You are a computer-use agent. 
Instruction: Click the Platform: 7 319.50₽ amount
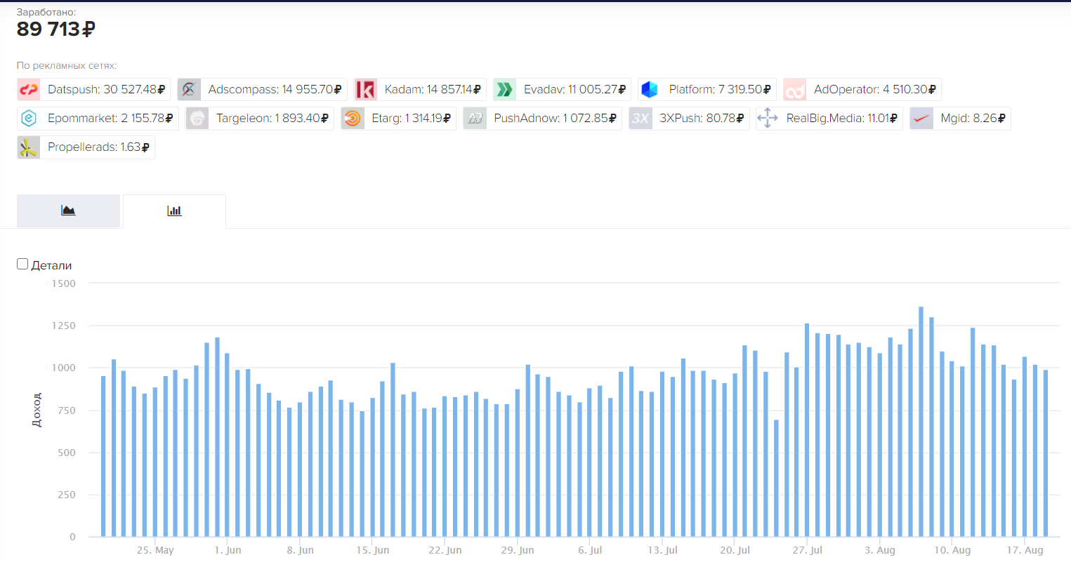pyautogui.click(x=720, y=90)
